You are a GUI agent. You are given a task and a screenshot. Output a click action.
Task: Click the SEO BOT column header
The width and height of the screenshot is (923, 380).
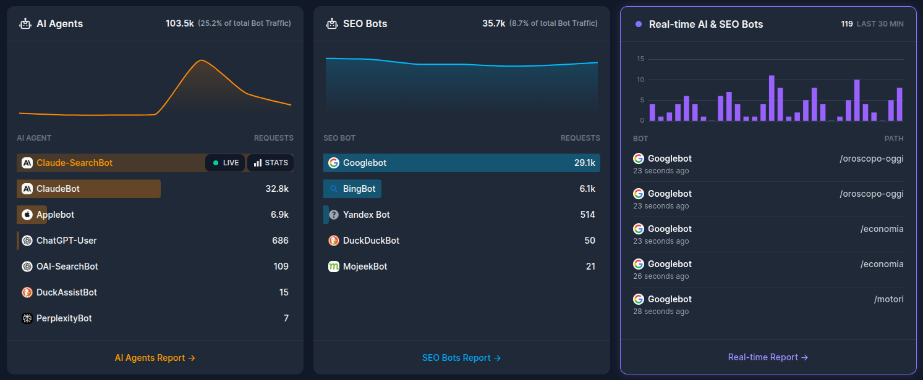(x=339, y=138)
